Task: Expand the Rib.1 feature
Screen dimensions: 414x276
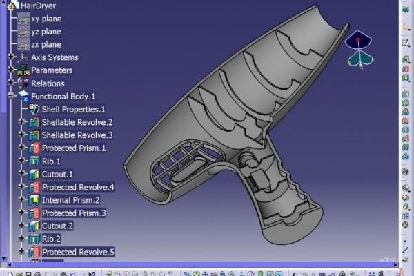Action: point(21,160)
